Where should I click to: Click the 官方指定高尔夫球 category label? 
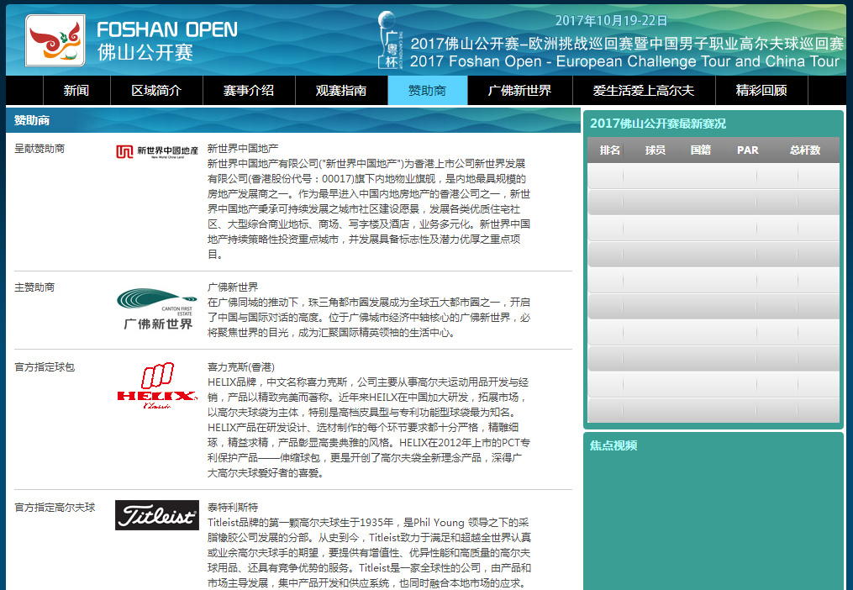[x=55, y=508]
